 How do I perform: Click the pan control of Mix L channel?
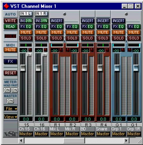click(57, 45)
